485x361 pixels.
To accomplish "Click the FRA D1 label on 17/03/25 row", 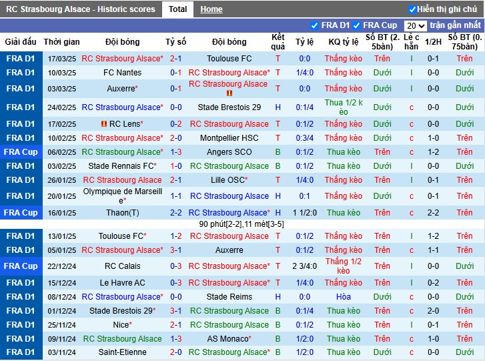I will [x=21, y=59].
